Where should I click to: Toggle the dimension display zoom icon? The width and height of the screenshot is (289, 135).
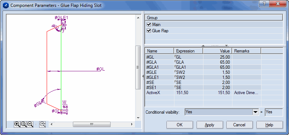tap(42, 125)
